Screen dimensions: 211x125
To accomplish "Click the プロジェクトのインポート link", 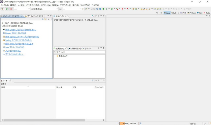I will pos(15,54).
